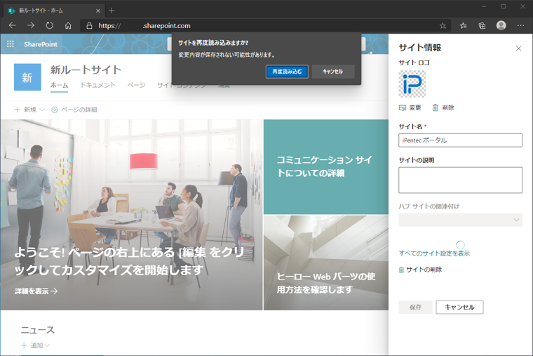The width and height of the screenshot is (533, 356).
Task: Select the ホーム navigation tab
Action: [x=59, y=85]
